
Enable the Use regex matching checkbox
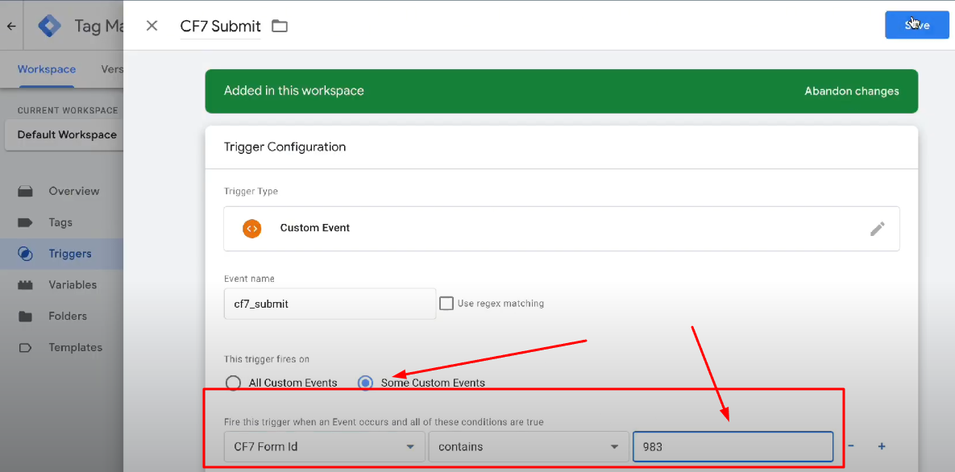pyautogui.click(x=446, y=303)
